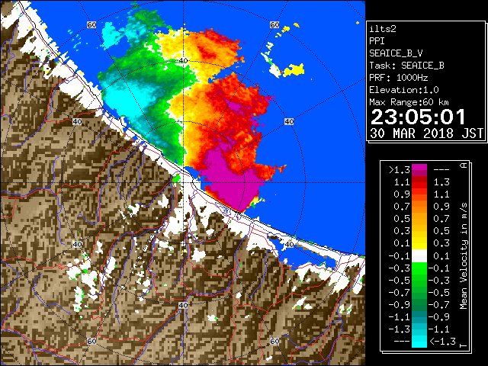This screenshot has height=366, width=488.
Task: Click the 'PRF: 1000Hz' line
Action: tap(399, 78)
